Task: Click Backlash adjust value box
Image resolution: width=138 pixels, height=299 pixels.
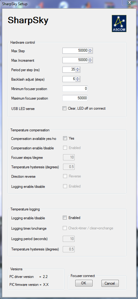Action: [69, 79]
